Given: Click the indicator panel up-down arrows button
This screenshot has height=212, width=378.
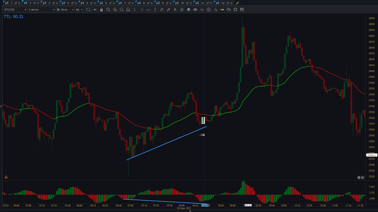Looking at the screenshot, I should pyautogui.click(x=359, y=177).
